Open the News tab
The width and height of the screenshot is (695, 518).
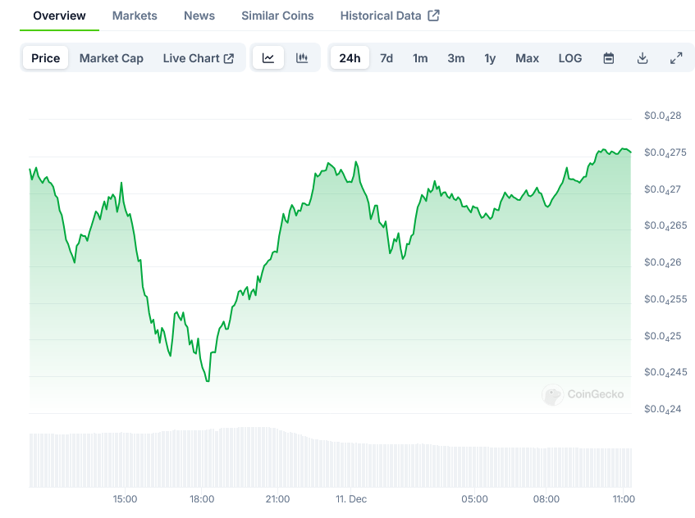click(x=199, y=16)
